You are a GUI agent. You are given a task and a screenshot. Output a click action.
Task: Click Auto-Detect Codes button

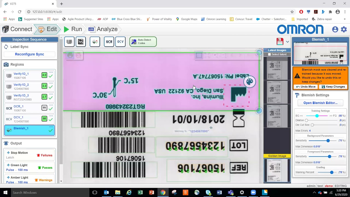(143, 42)
